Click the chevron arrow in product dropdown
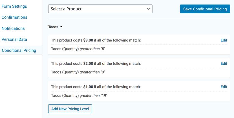Viewport: 234px width, 118px height. [148, 9]
